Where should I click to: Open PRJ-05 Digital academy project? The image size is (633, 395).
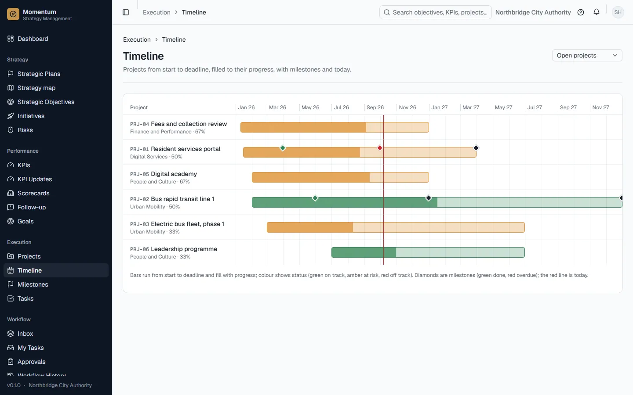pos(164,174)
